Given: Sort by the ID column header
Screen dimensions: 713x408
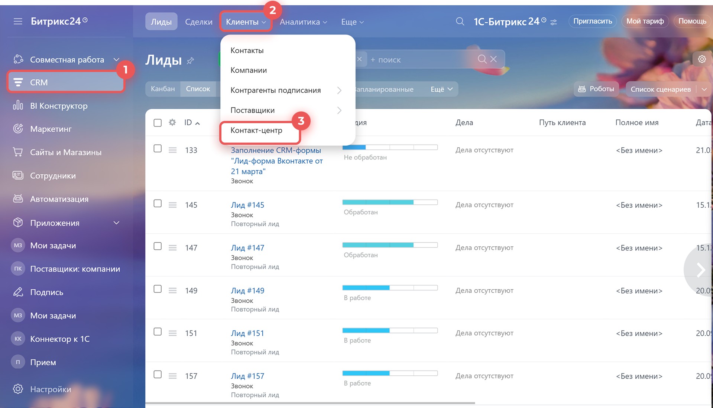Looking at the screenshot, I should coord(192,122).
